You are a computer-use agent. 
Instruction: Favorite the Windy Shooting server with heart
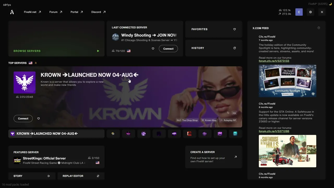point(153,49)
